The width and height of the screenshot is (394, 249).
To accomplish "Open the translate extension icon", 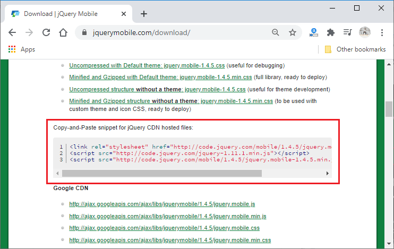I will (x=314, y=32).
